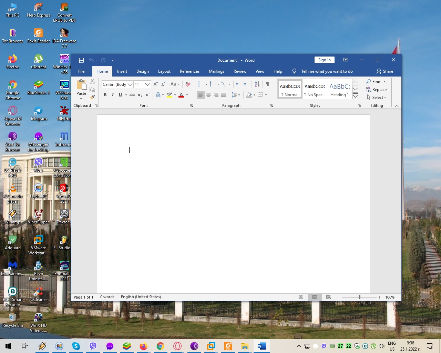
Task: Click the Save icon in Word's title bar
Action: click(81, 60)
